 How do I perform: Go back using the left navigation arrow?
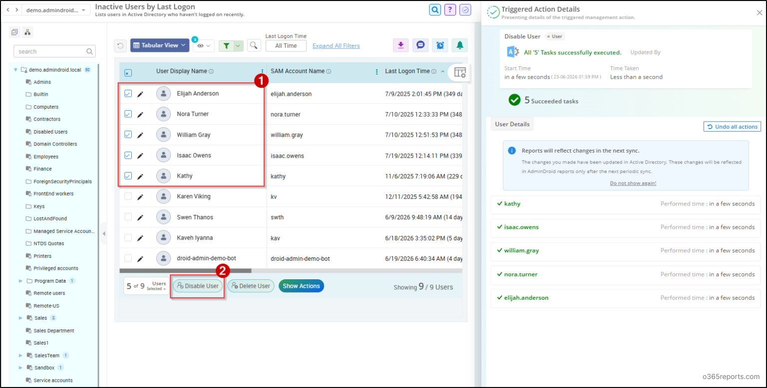8,10
